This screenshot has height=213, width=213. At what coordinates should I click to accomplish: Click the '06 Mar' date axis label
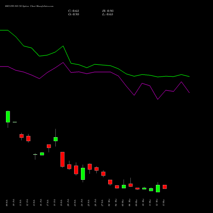coord(130,203)
